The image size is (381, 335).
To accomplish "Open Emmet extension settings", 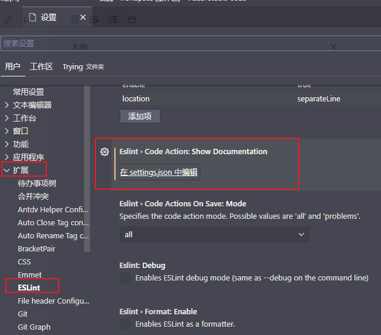I will (30, 275).
